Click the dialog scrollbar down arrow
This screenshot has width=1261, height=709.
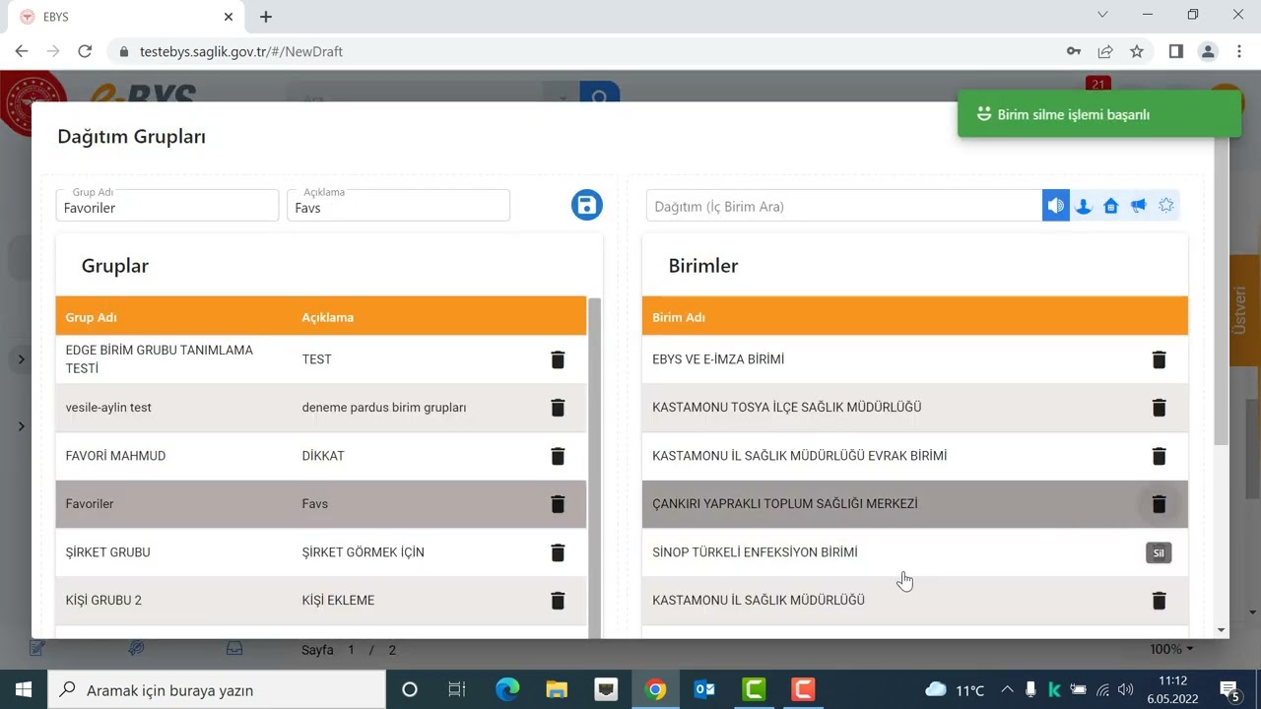coord(1222,630)
